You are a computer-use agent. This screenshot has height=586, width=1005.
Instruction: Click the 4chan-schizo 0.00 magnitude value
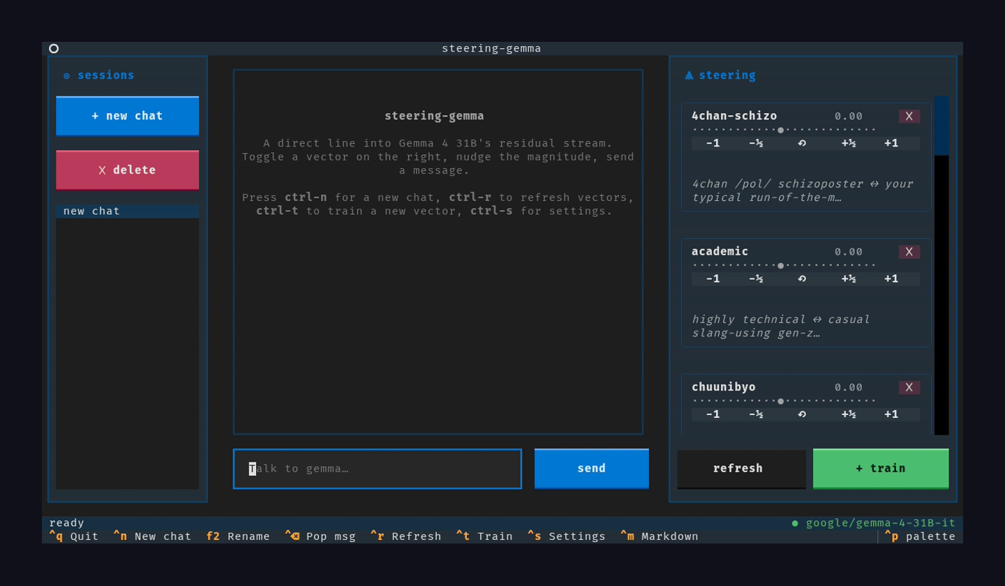tap(849, 117)
